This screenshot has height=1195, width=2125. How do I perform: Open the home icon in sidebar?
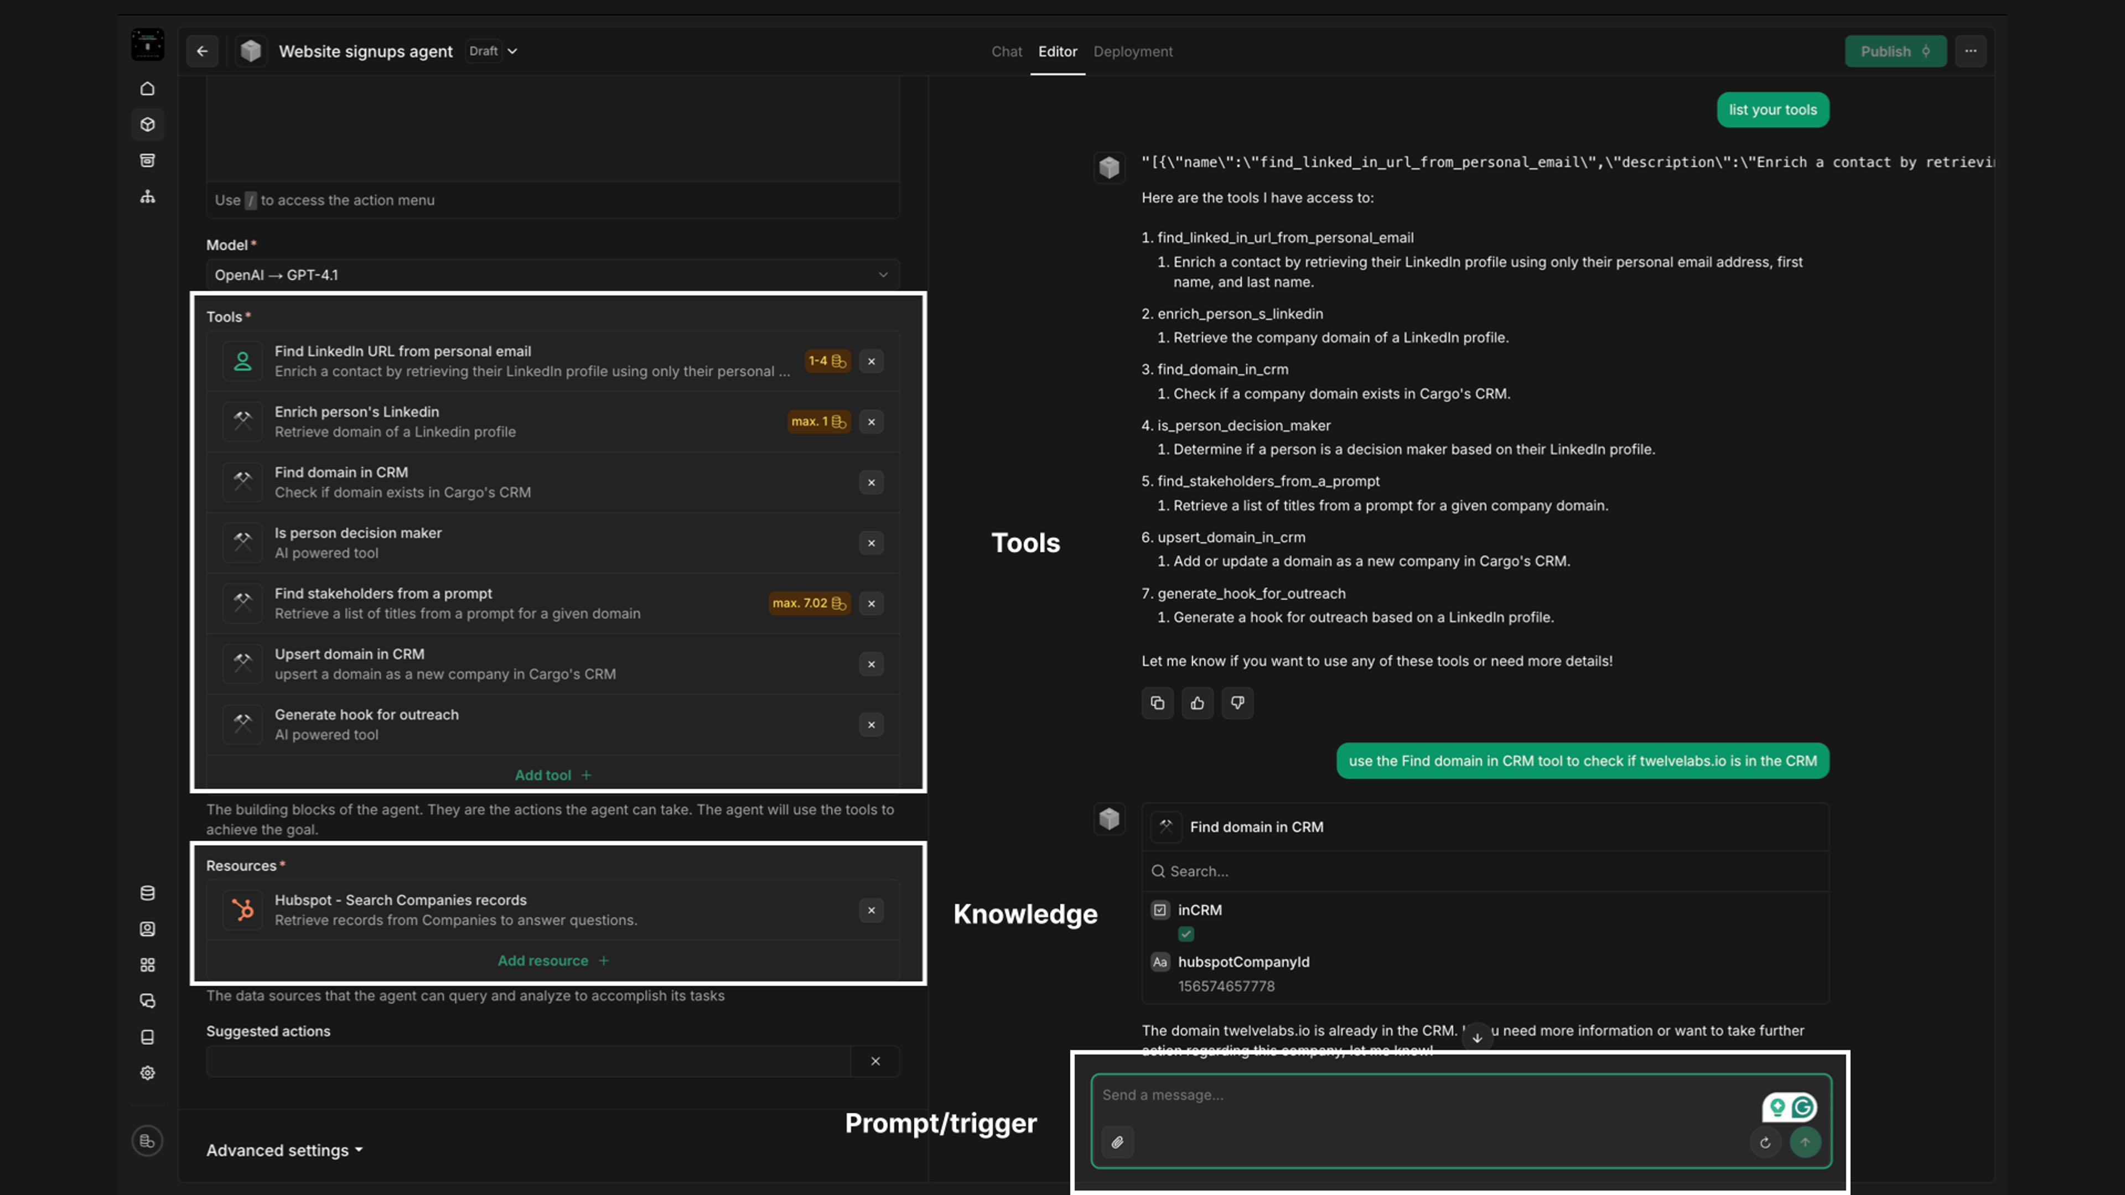[148, 89]
